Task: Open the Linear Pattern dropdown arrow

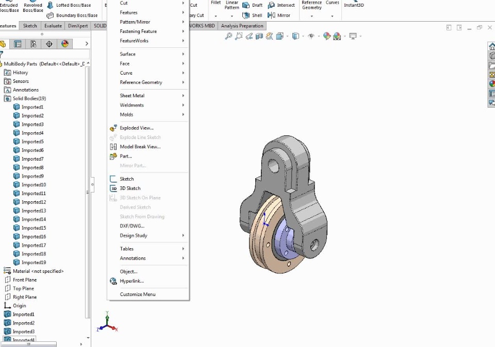Action: [232, 16]
